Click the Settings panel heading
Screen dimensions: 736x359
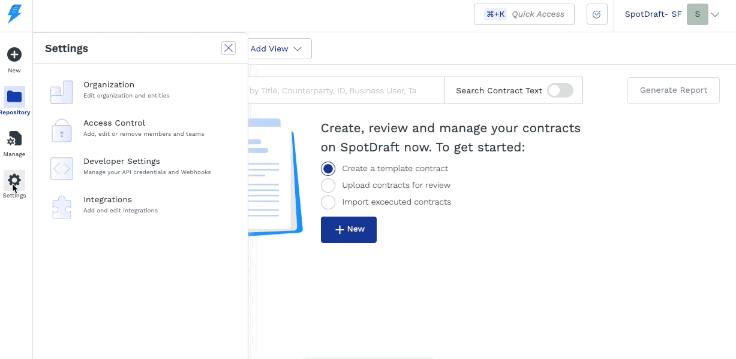[x=67, y=48]
